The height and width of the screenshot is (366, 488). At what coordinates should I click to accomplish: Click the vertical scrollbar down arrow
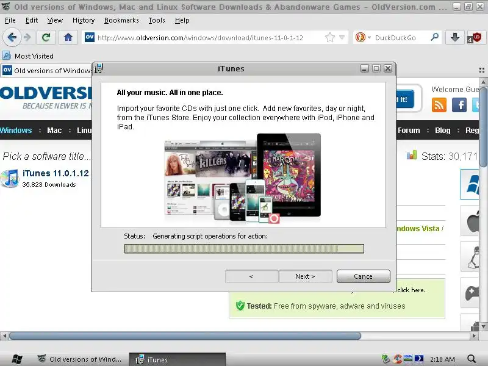tap(483, 326)
